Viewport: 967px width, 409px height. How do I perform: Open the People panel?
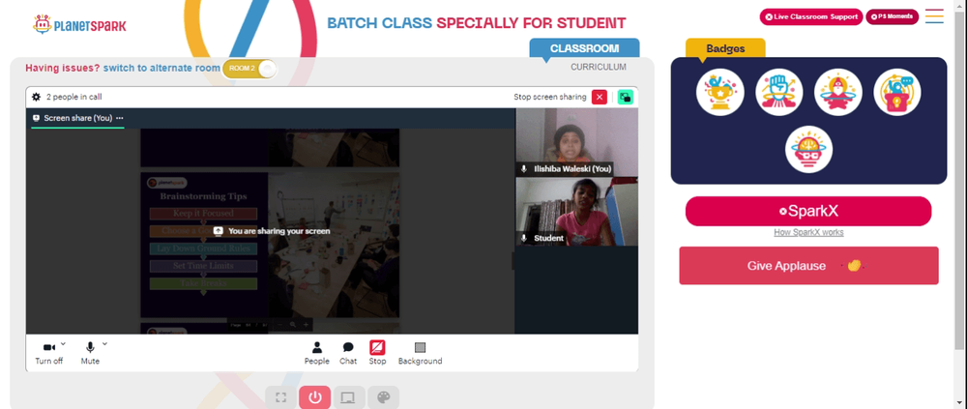click(317, 354)
